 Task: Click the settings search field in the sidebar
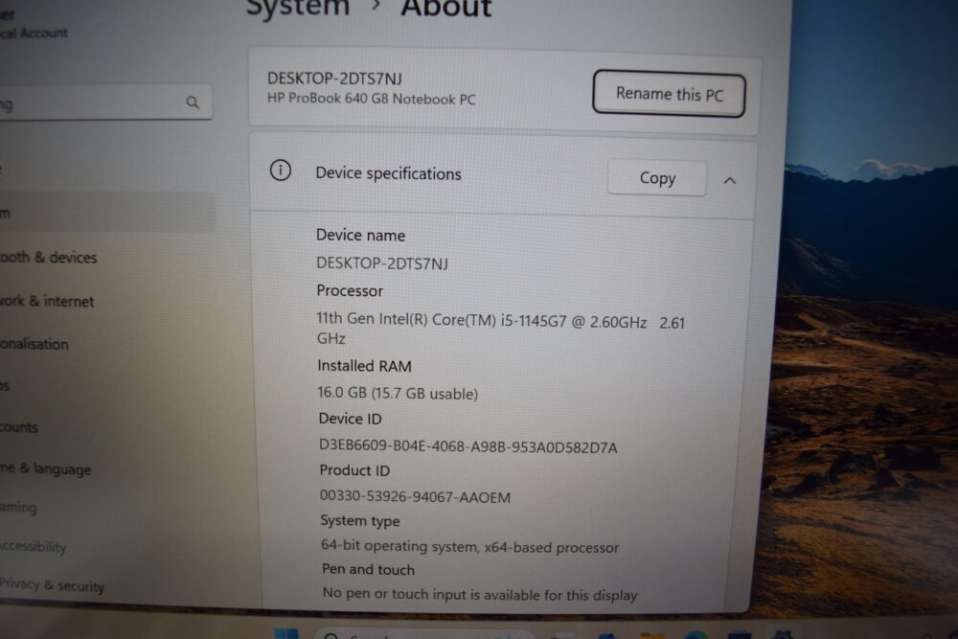105,103
